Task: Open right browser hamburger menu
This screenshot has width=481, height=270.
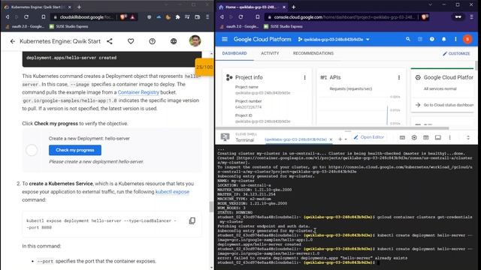Action: tap(471, 17)
